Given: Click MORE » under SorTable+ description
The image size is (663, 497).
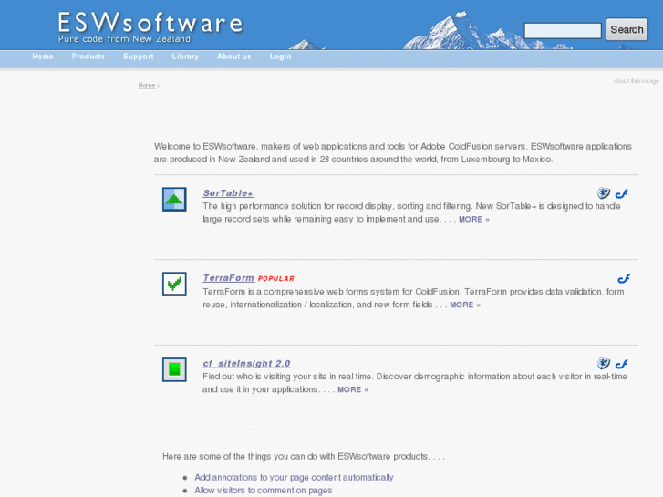Looking at the screenshot, I should coord(474,220).
